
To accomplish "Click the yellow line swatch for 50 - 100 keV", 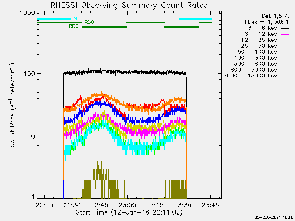I will (285, 52).
